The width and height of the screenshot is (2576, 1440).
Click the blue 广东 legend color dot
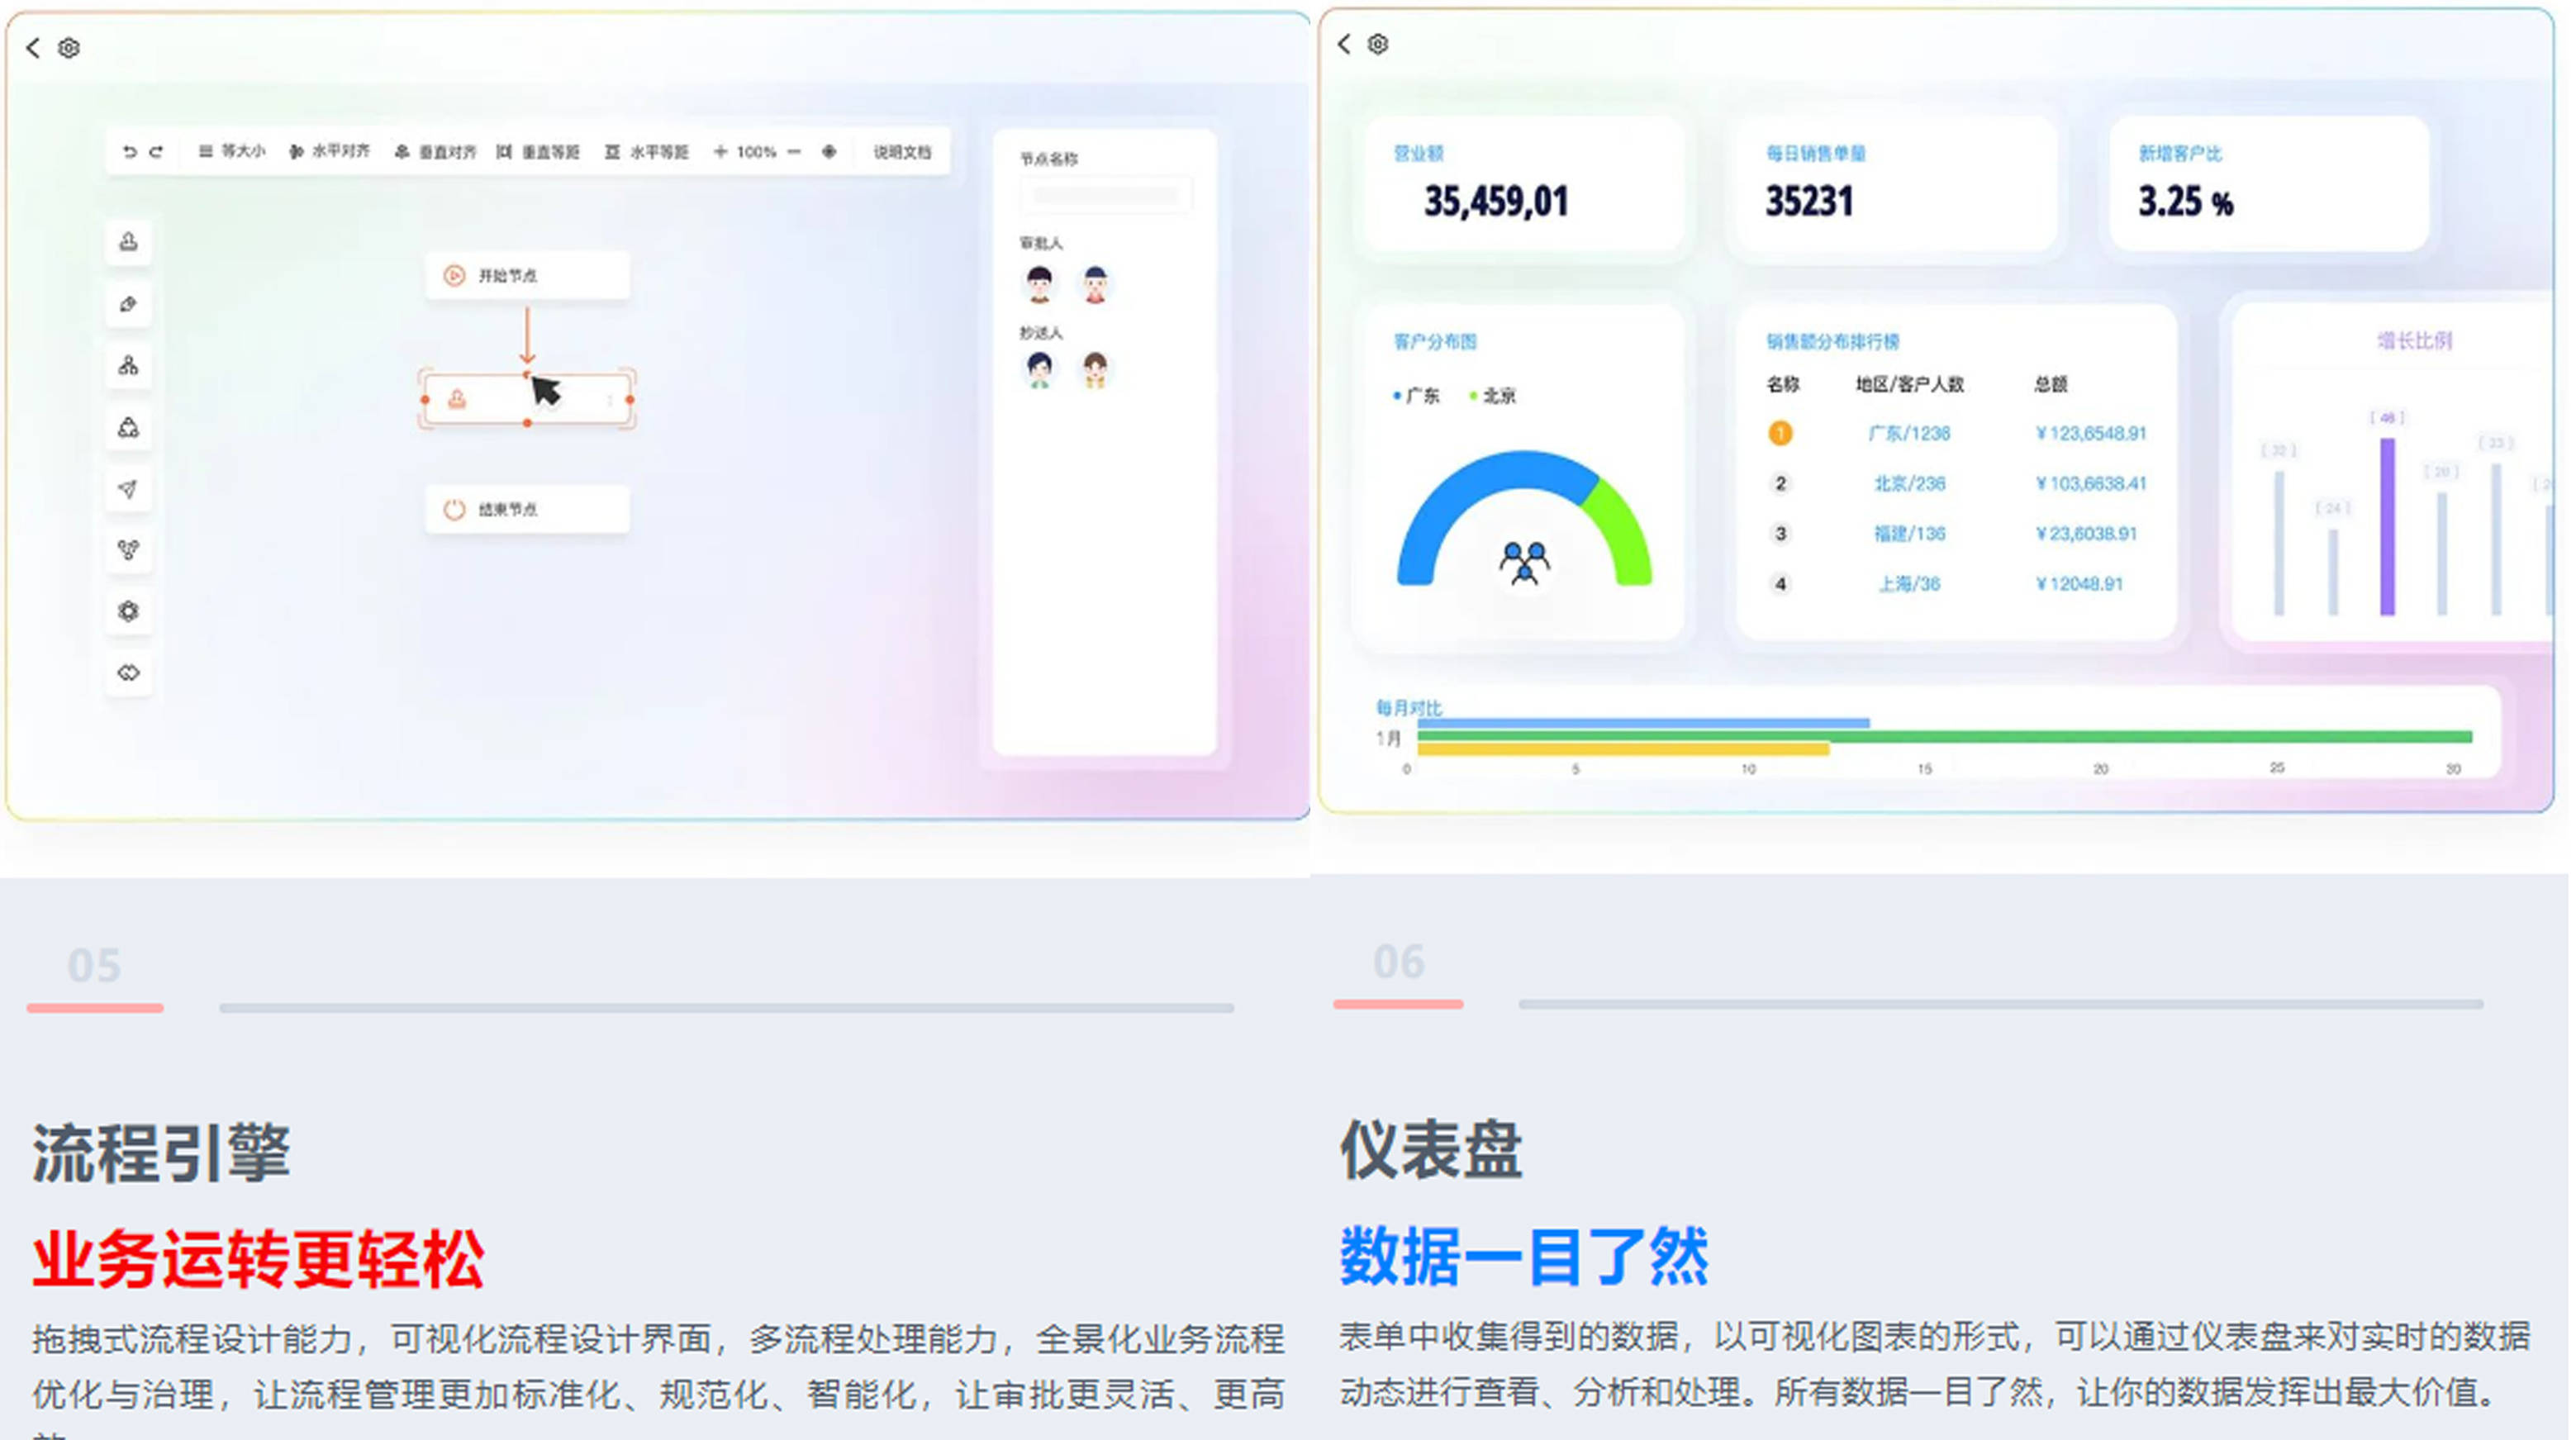tap(1397, 395)
